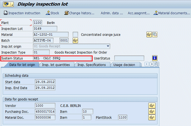Viewport: 191px width, 126px height.
Task: Select Vendor field 1000
Action: click(x=45, y=106)
